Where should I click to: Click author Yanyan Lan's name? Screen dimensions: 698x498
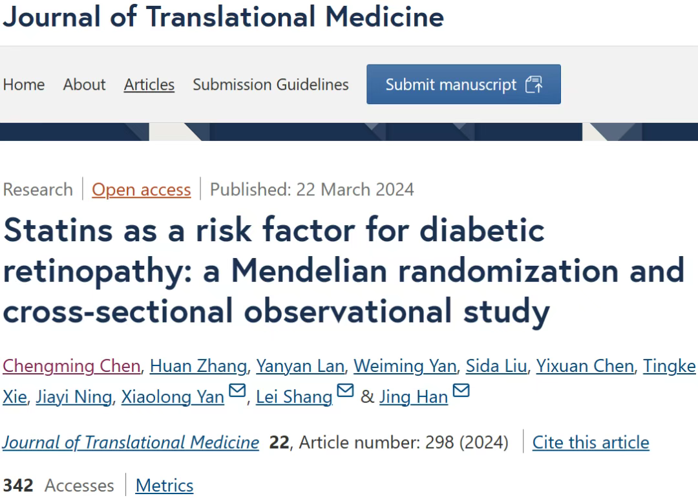(300, 366)
